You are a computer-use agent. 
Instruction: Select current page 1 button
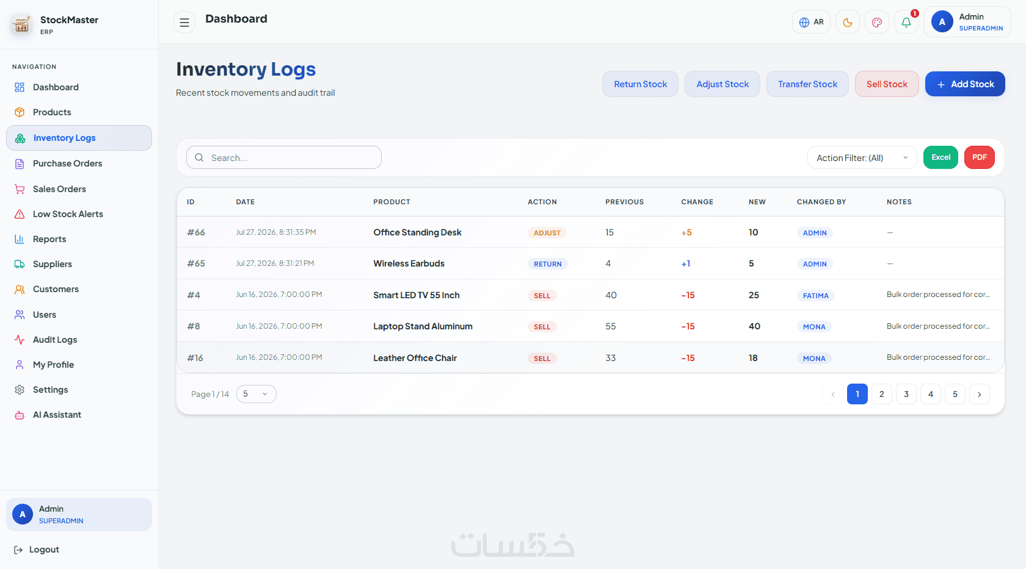[x=857, y=394]
